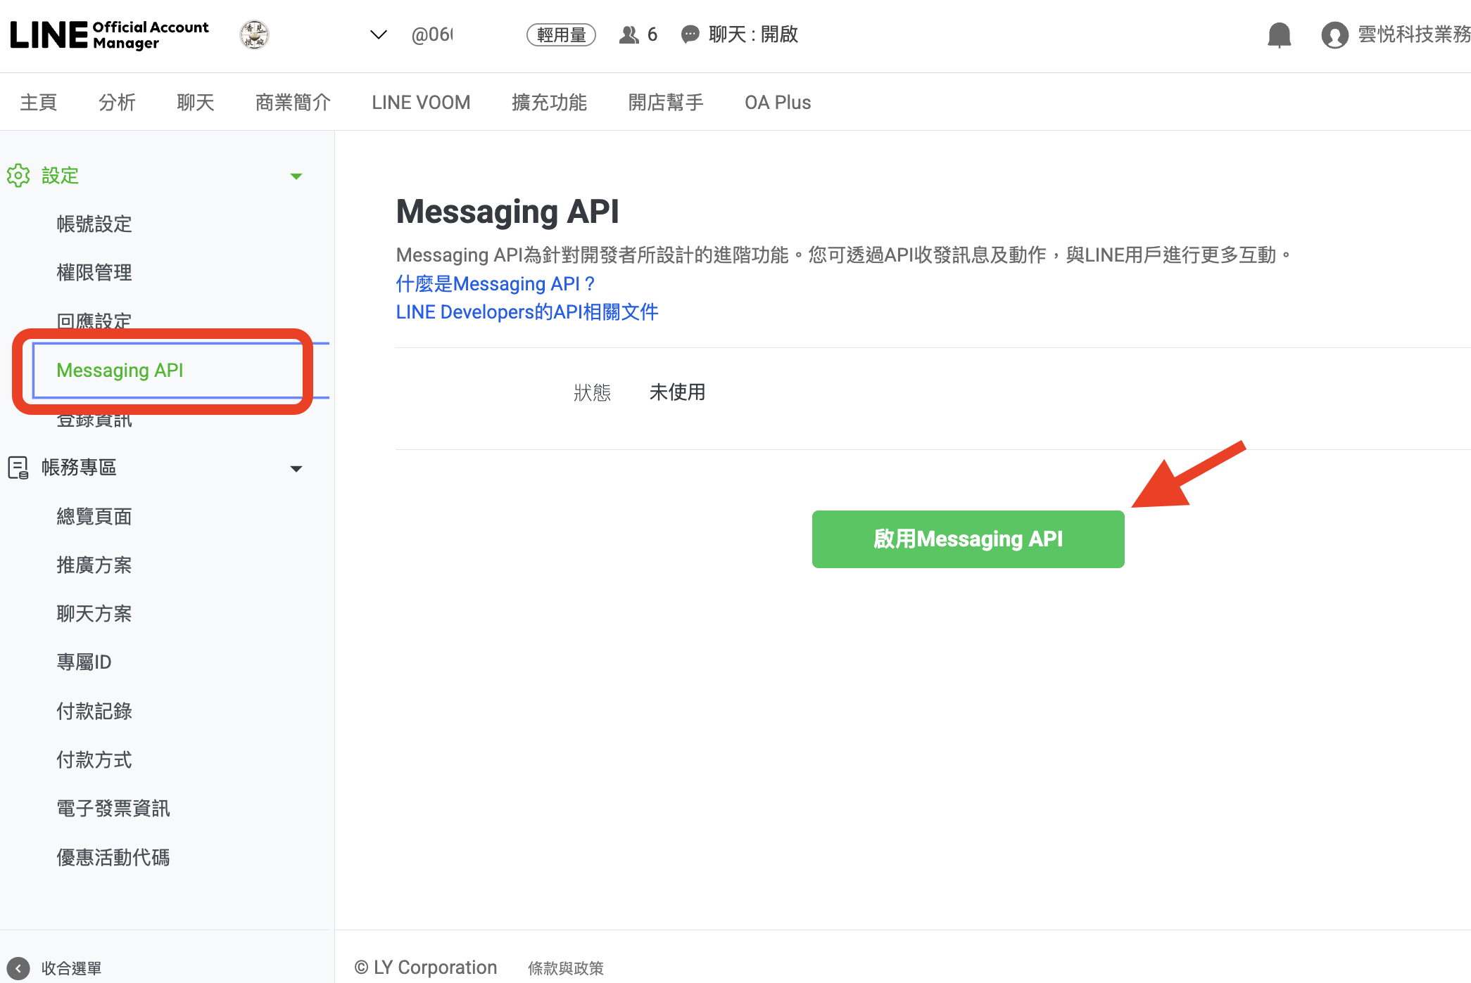This screenshot has height=983, width=1471.
Task: Open 付款方式 in the sidebar
Action: 94,760
